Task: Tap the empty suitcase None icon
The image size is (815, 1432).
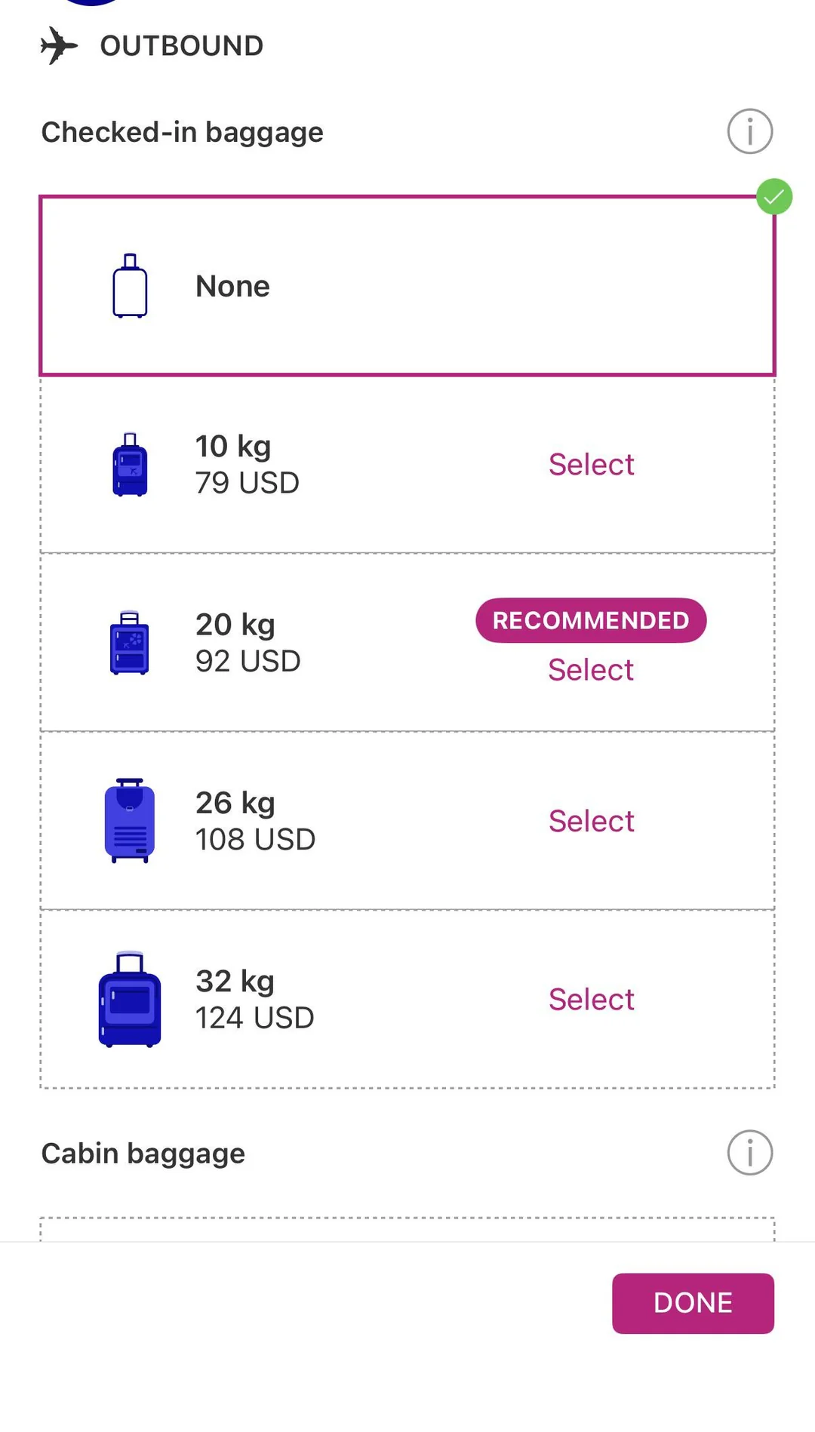Action: (130, 286)
